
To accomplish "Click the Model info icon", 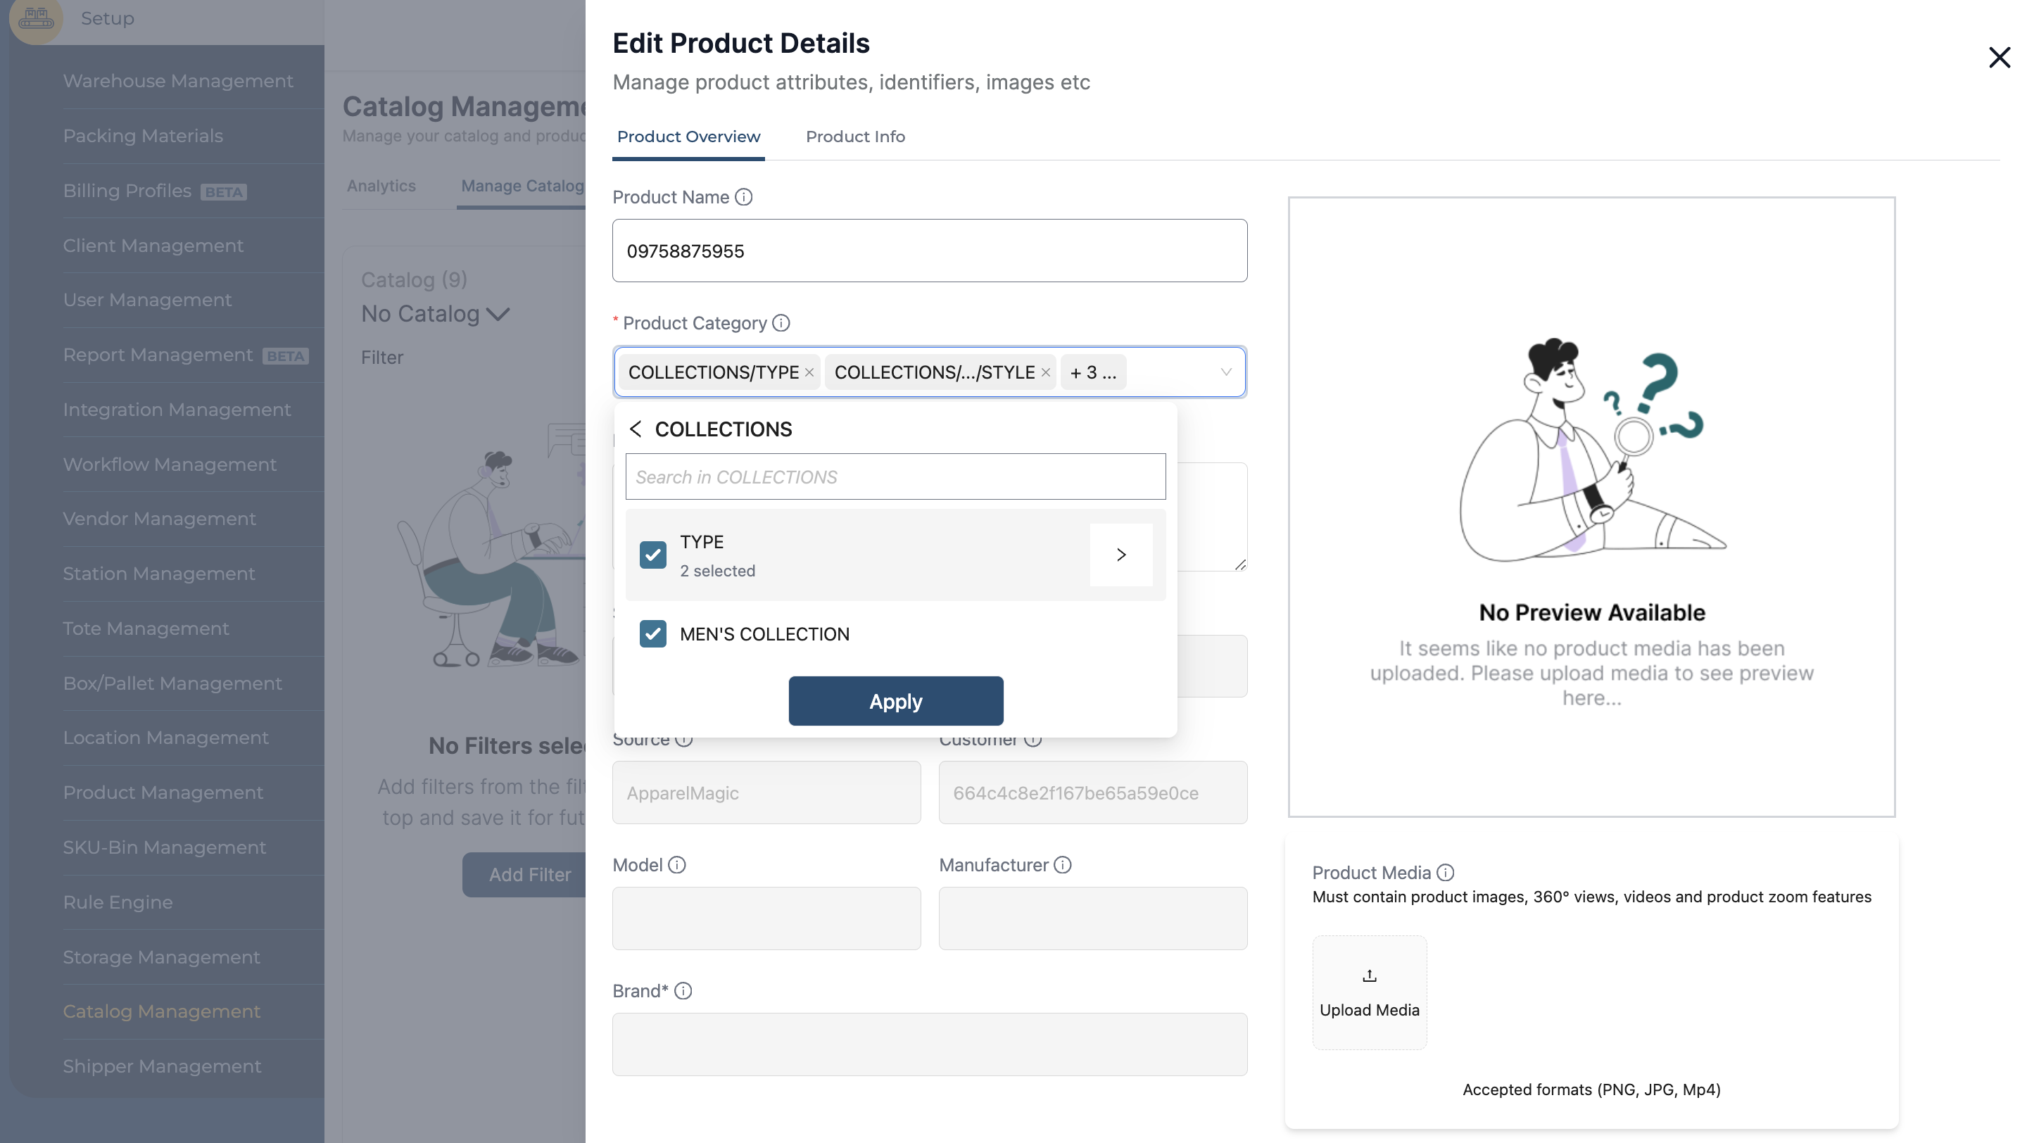I will point(676,865).
